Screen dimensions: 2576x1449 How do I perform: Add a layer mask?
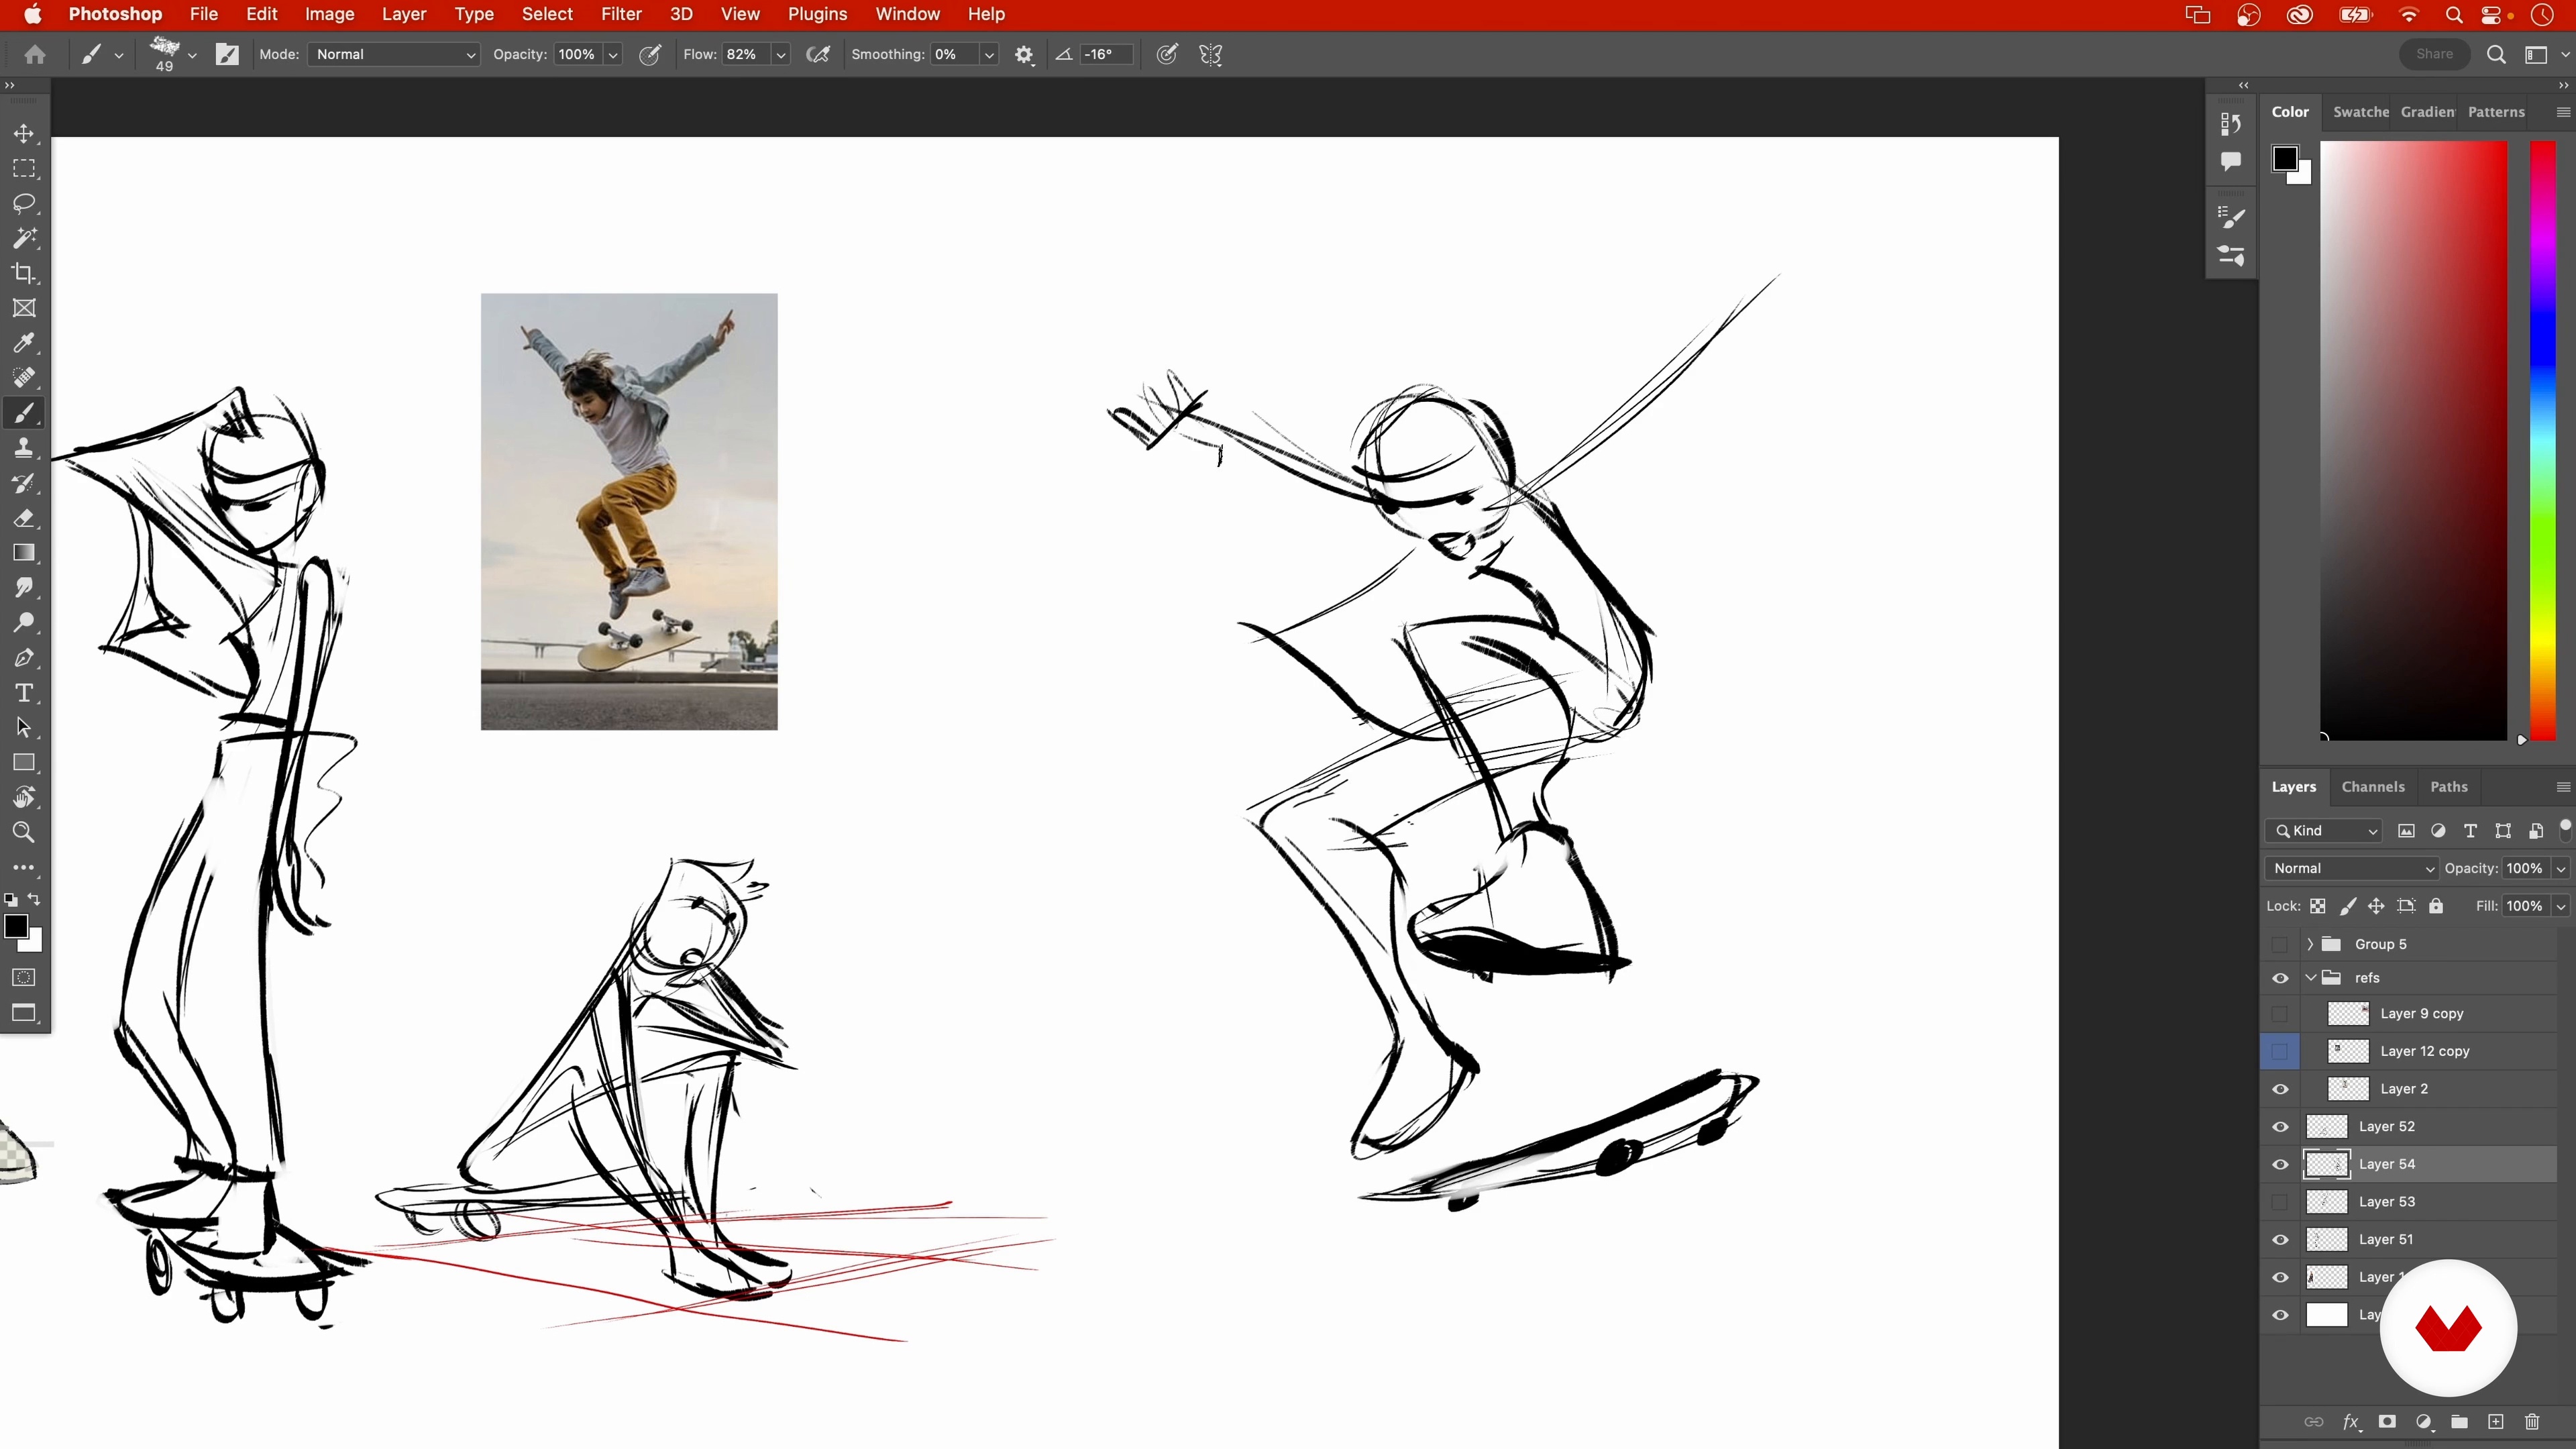[x=2387, y=1422]
